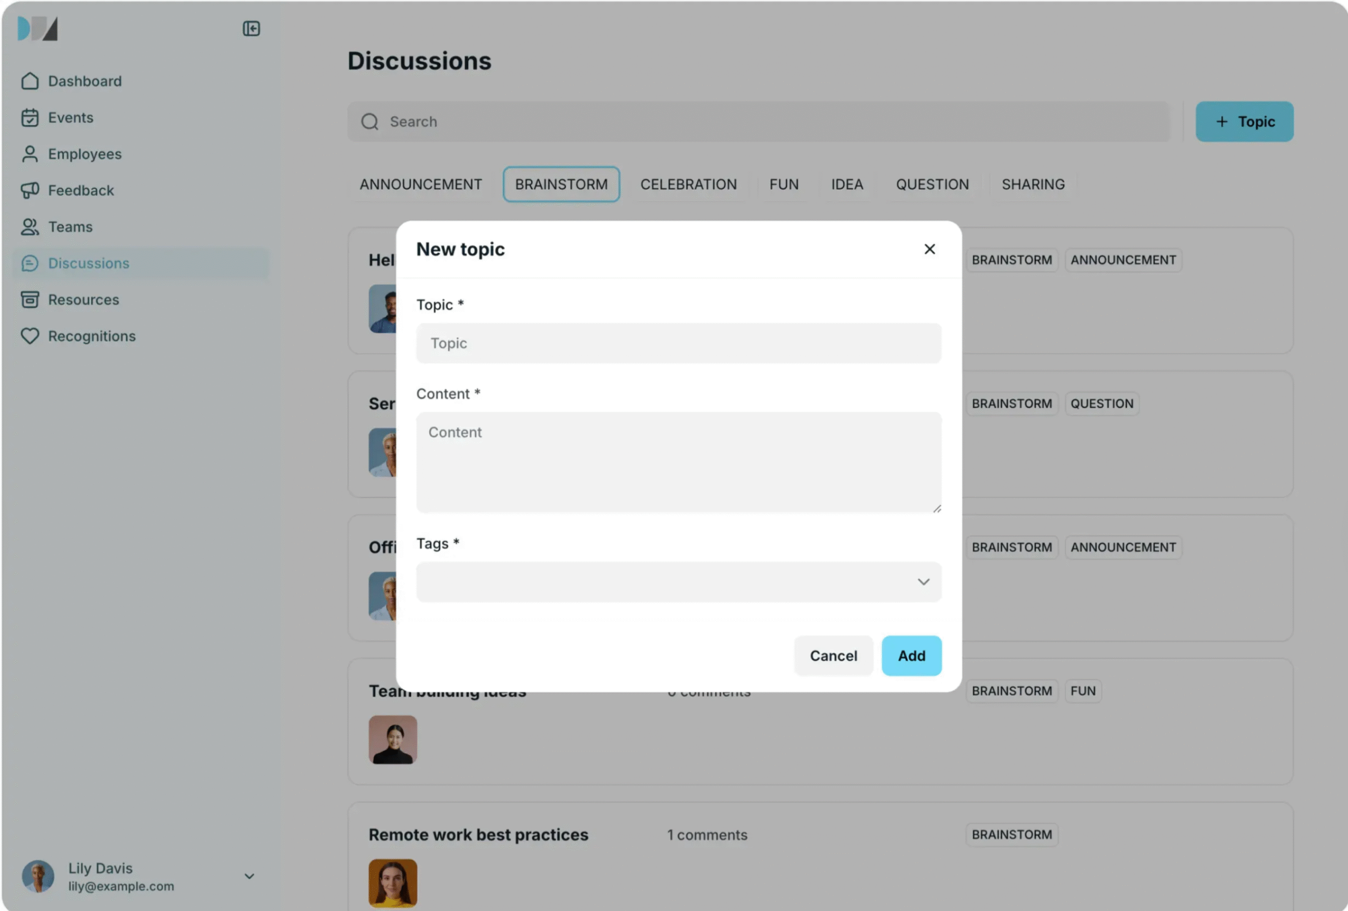The height and width of the screenshot is (911, 1348).
Task: Click the Dashboard home icon
Action: (x=29, y=81)
